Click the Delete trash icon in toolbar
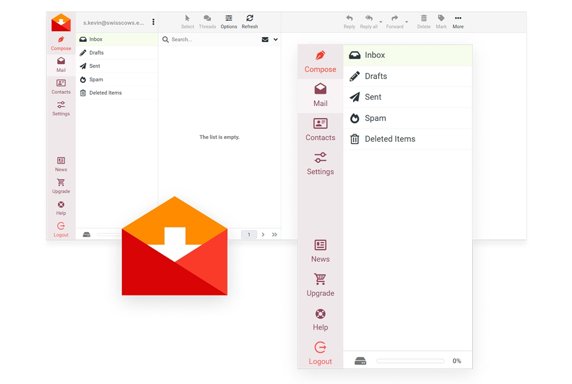572x384 pixels. 424,18
